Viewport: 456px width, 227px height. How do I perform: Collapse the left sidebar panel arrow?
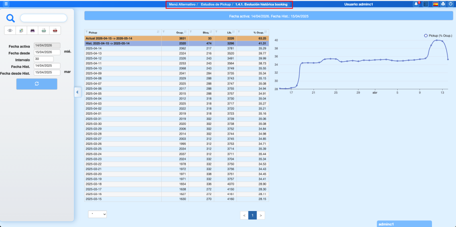(76, 92)
